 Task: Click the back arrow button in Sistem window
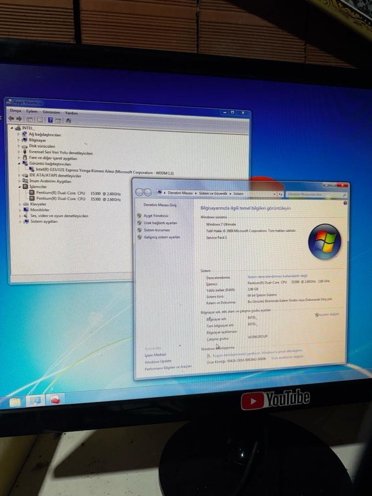click(139, 192)
